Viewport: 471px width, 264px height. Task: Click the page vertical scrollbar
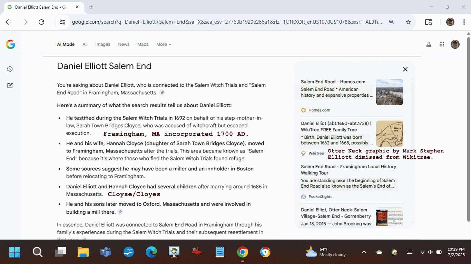point(469,129)
